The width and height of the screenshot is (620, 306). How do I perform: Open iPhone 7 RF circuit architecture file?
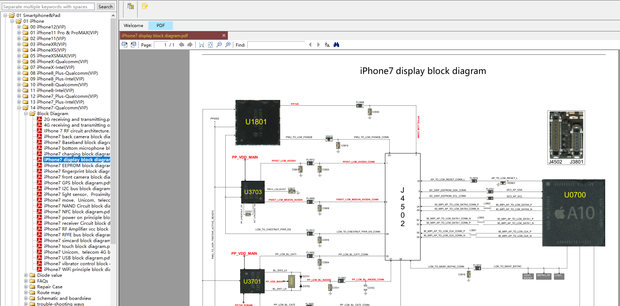77,131
